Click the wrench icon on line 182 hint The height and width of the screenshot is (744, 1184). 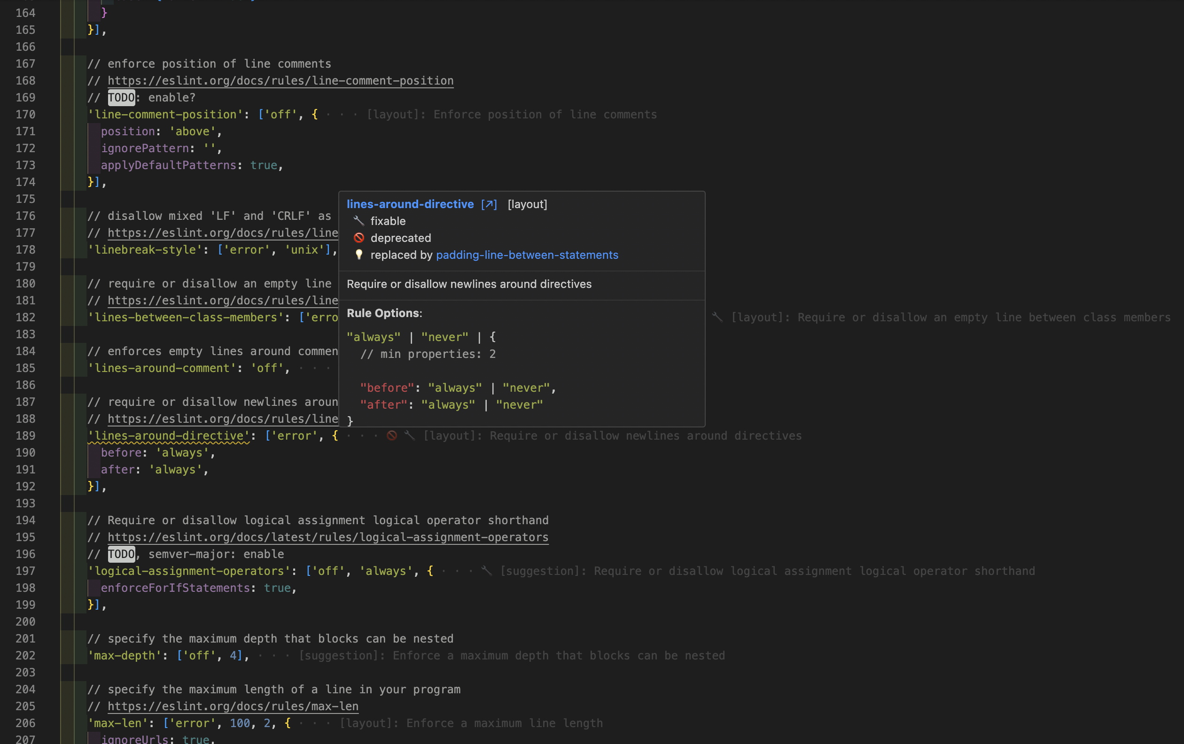(717, 318)
